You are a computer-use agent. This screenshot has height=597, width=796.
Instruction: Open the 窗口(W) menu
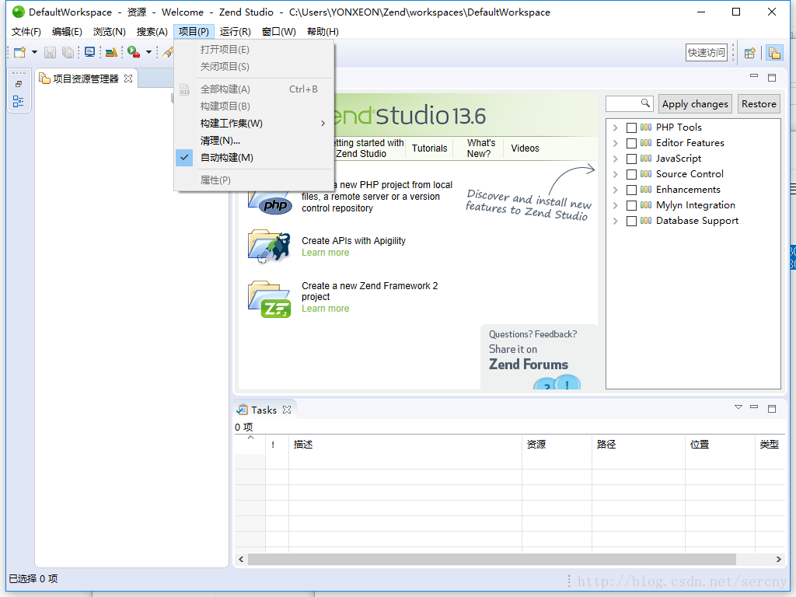point(279,31)
